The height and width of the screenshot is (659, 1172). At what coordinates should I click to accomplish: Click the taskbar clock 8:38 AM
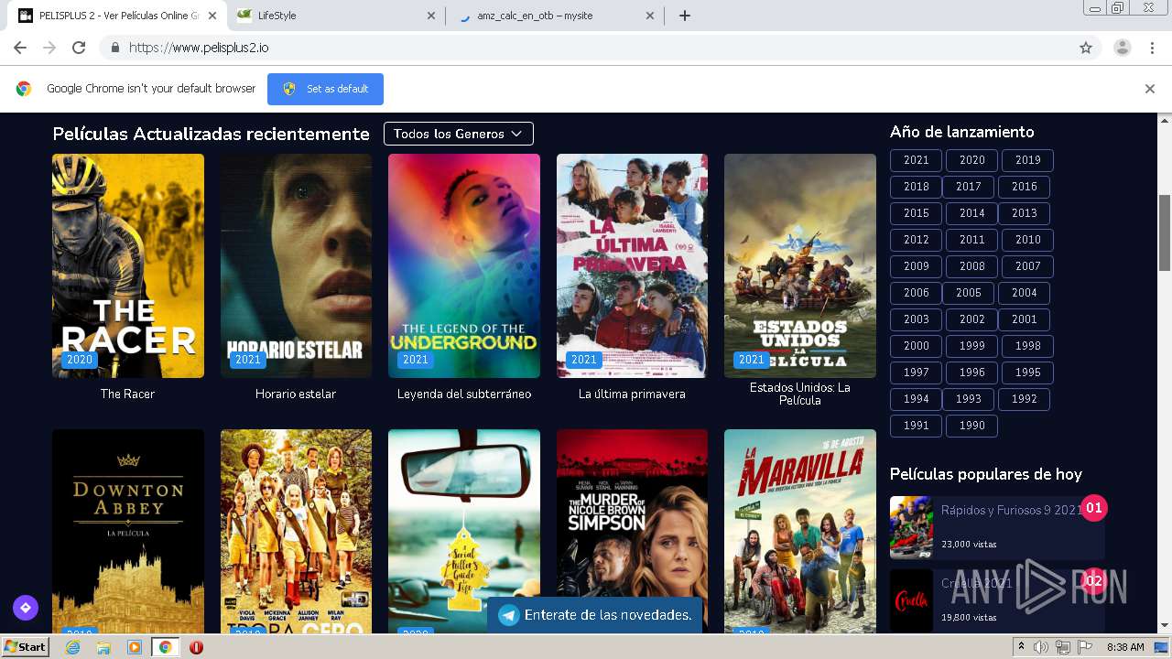[1125, 647]
